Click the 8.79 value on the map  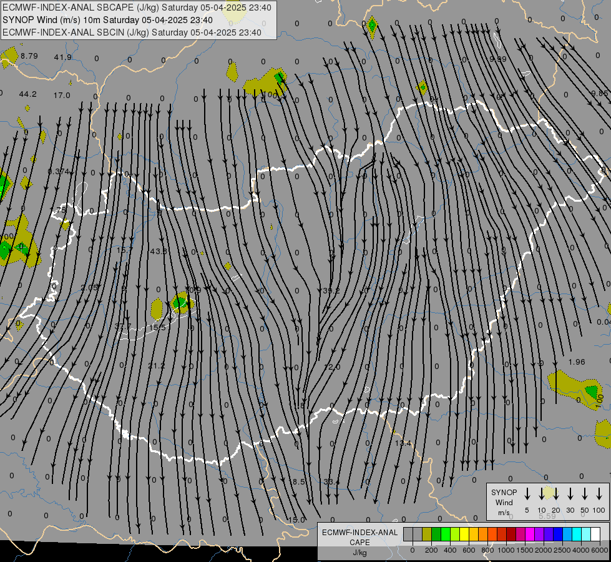click(x=29, y=56)
